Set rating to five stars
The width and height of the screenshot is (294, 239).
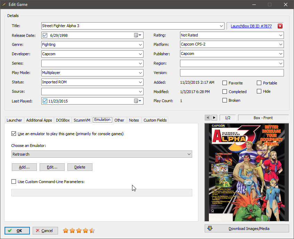92,231
